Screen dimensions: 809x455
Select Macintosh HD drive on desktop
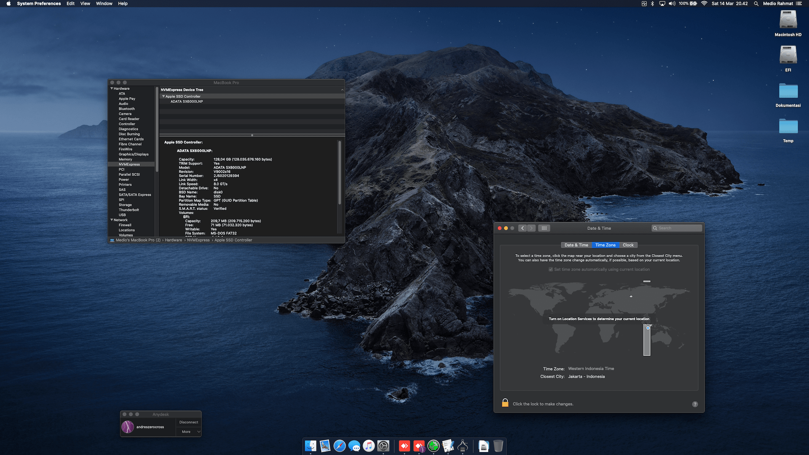tap(788, 20)
